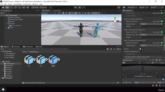165x92 pixels.
Task: Open the custom editor tools
Action: [x=28, y=7]
